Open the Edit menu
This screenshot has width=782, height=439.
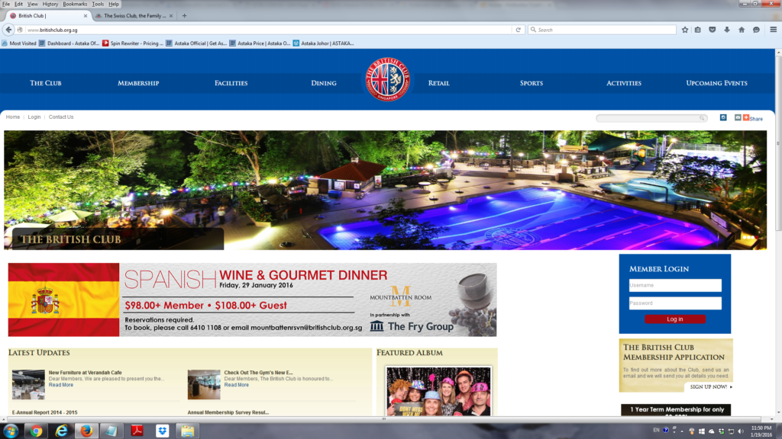click(x=18, y=4)
